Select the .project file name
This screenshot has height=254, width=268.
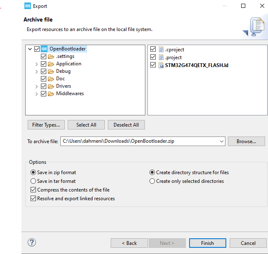click(173, 58)
